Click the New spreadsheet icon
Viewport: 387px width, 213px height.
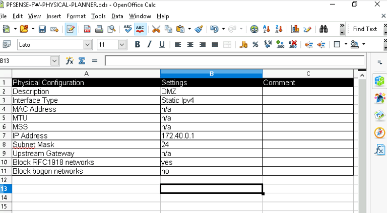point(6,29)
